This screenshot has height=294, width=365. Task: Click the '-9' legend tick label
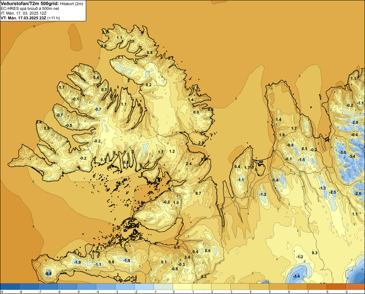pyautogui.click(x=1, y=292)
